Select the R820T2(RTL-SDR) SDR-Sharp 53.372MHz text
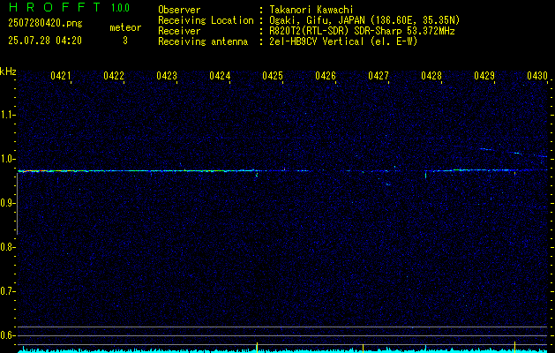Screen dimensions: 555x353 (362, 31)
